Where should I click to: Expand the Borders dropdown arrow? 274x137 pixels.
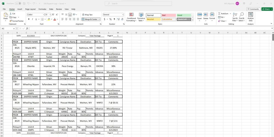point(45,19)
